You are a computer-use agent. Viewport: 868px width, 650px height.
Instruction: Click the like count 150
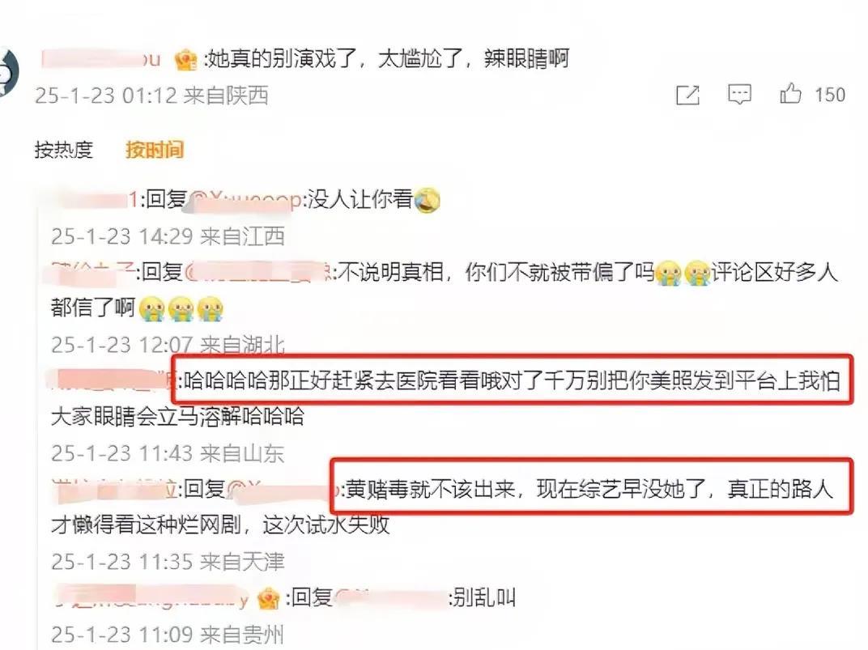pos(829,95)
